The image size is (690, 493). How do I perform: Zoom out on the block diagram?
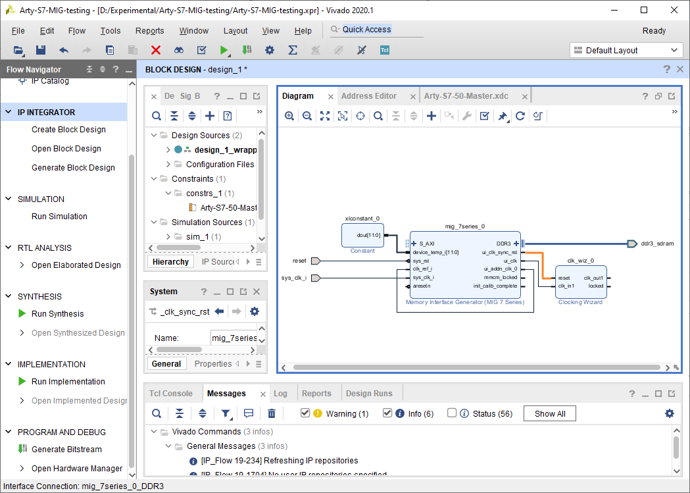point(307,116)
